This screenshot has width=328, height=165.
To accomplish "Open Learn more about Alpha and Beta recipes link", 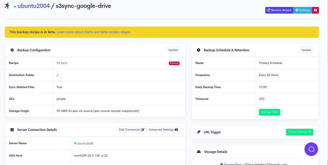I will pos(93,32).
